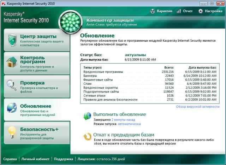Click the count value 2331216
Viewport: 226px width, 165px height.
coord(168,72)
